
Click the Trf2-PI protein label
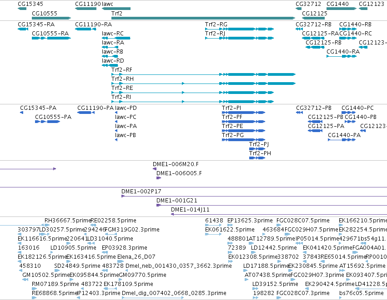tap(231, 108)
